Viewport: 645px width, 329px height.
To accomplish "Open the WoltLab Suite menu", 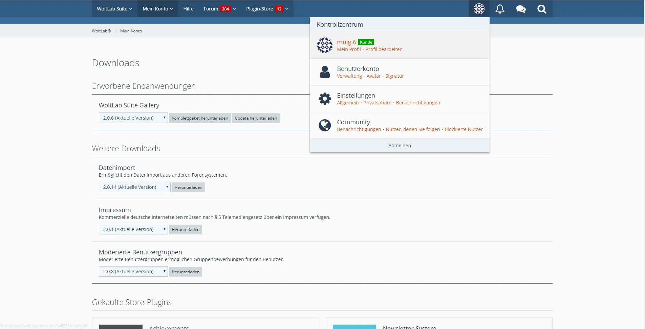I will (x=114, y=9).
